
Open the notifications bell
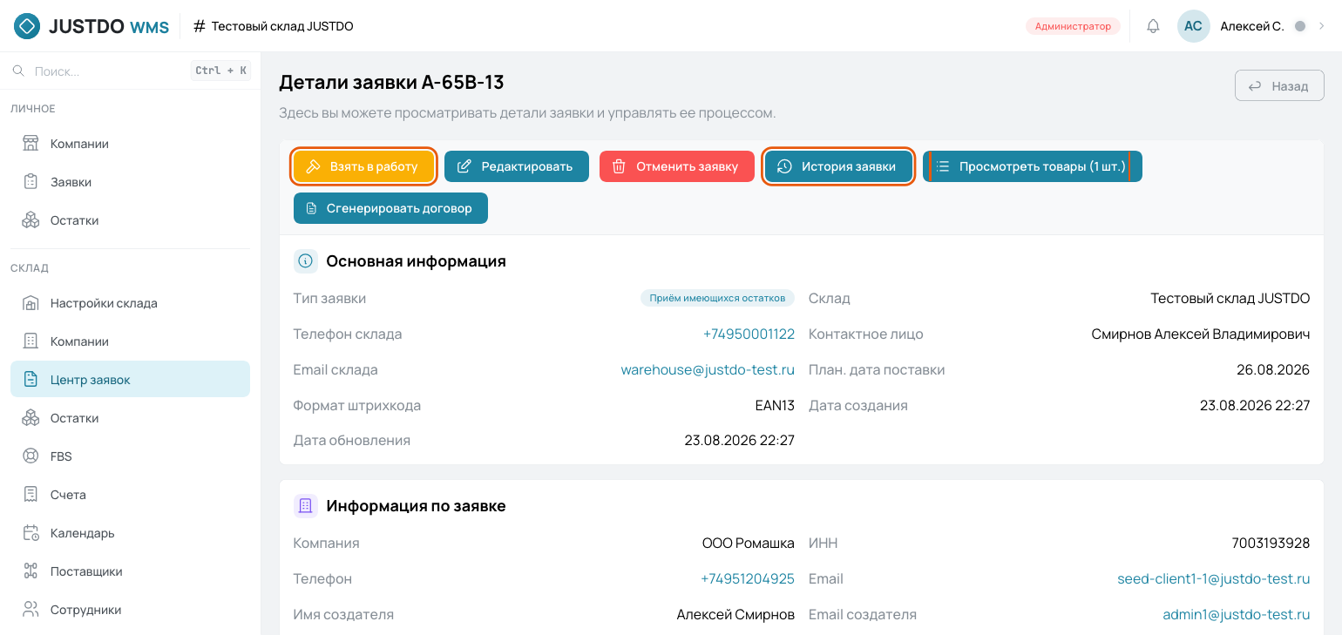tap(1153, 26)
